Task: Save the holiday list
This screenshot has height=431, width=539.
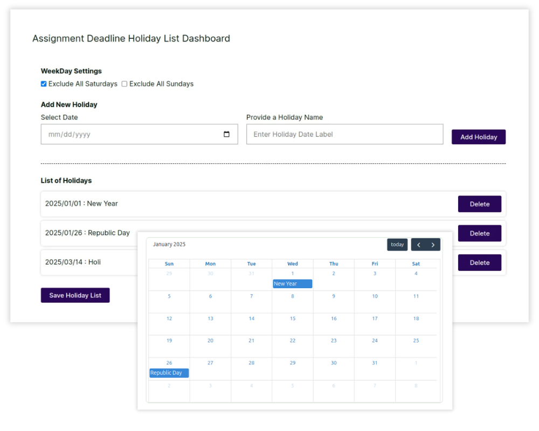Action: point(75,295)
